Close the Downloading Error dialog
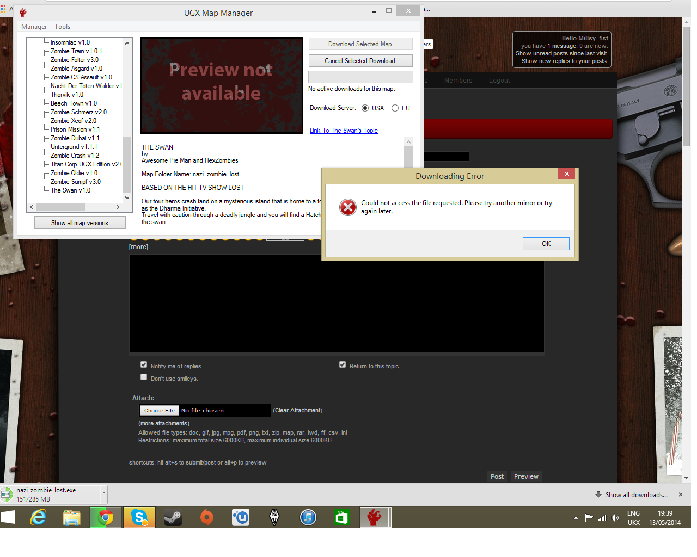Viewport: 697px width, 557px height. [567, 174]
